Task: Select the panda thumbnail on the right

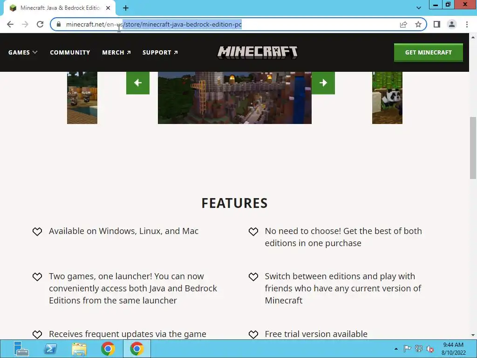Action: pos(387,98)
